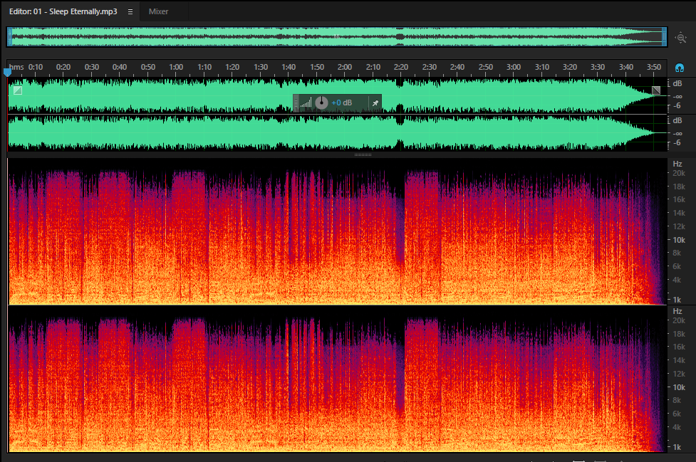Click the 2:20 mark on the time ruler
Screen dimensions: 696x462
click(x=401, y=67)
